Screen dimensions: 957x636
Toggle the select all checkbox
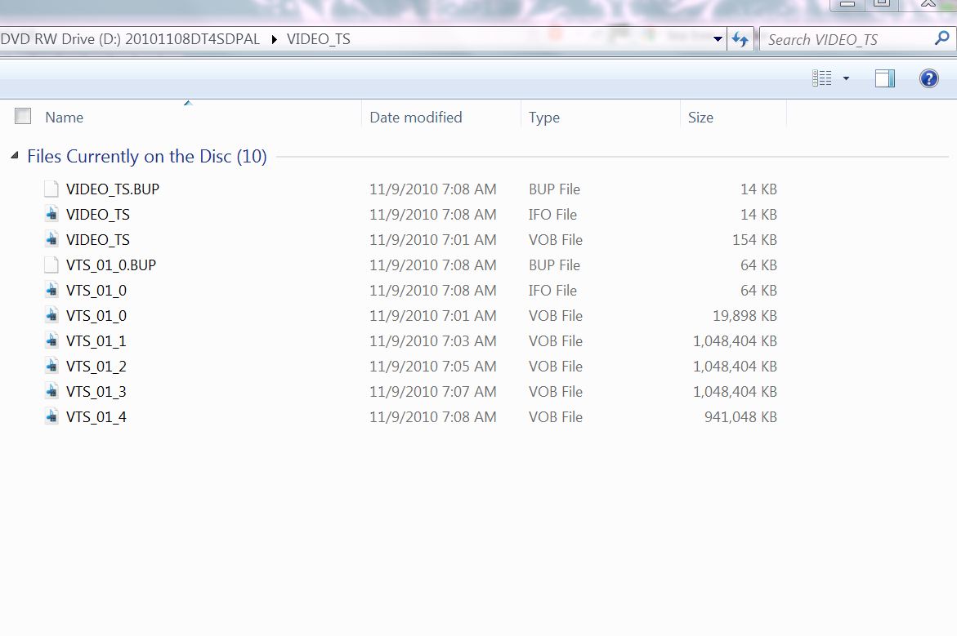tap(23, 116)
